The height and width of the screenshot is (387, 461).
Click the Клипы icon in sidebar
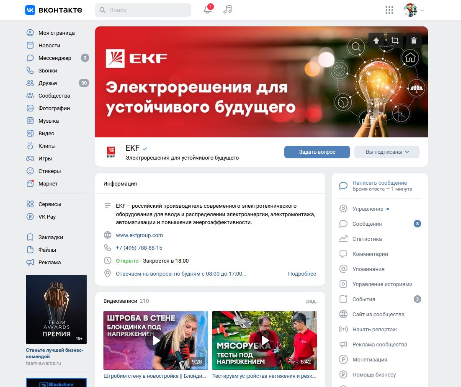(30, 146)
